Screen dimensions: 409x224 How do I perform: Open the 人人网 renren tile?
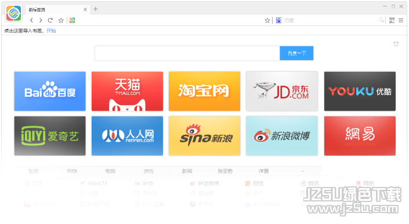tap(127, 136)
